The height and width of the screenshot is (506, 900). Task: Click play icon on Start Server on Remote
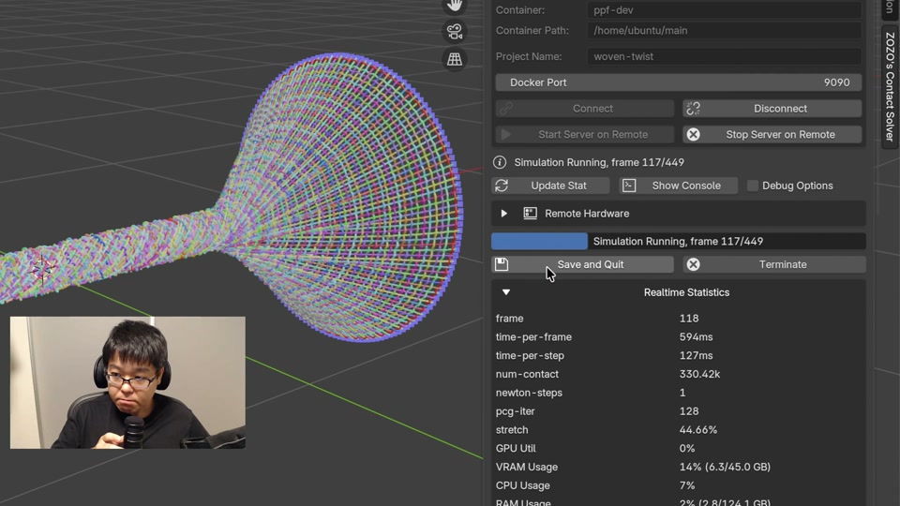coord(505,134)
